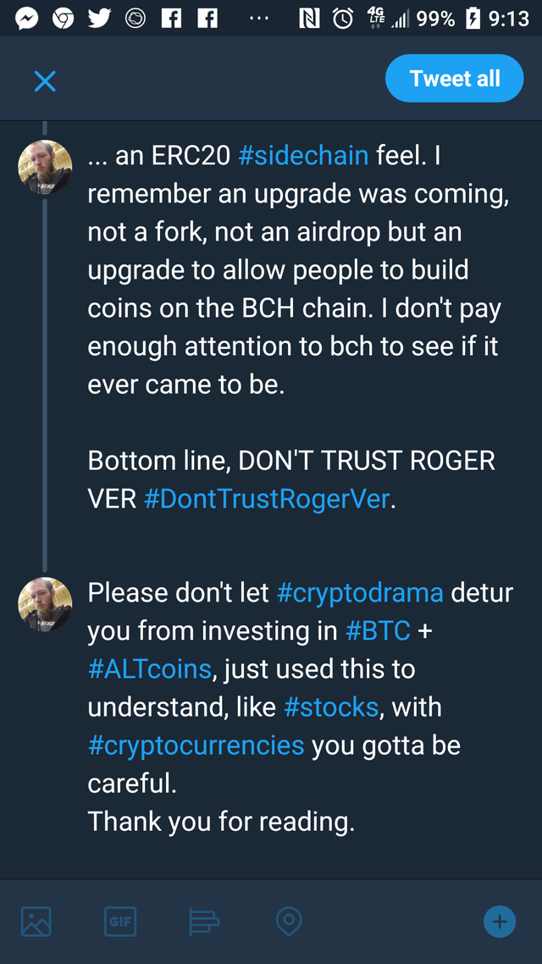This screenshot has width=542, height=964.
Task: Tap the first tweet's profile avatar
Action: point(45,167)
